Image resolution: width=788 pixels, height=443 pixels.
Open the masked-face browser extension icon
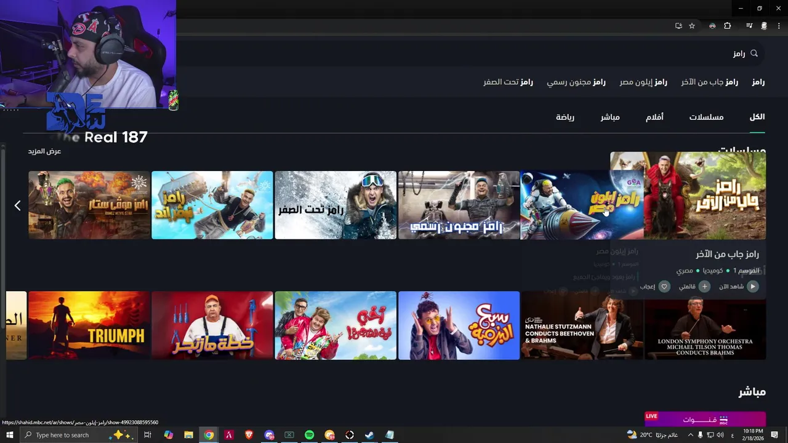pyautogui.click(x=712, y=26)
